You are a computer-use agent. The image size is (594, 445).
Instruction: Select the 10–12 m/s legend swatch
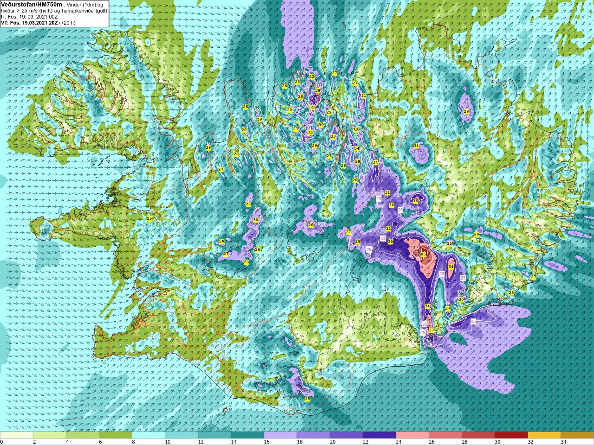click(181, 435)
